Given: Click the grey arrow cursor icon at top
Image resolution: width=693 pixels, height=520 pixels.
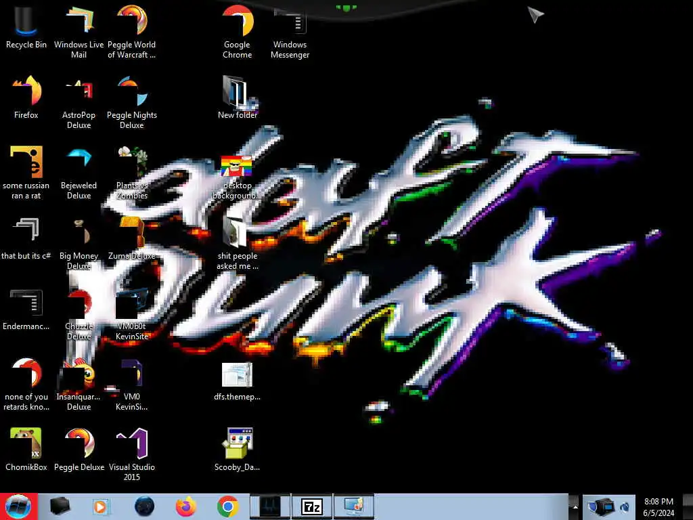Looking at the screenshot, I should 535,14.
